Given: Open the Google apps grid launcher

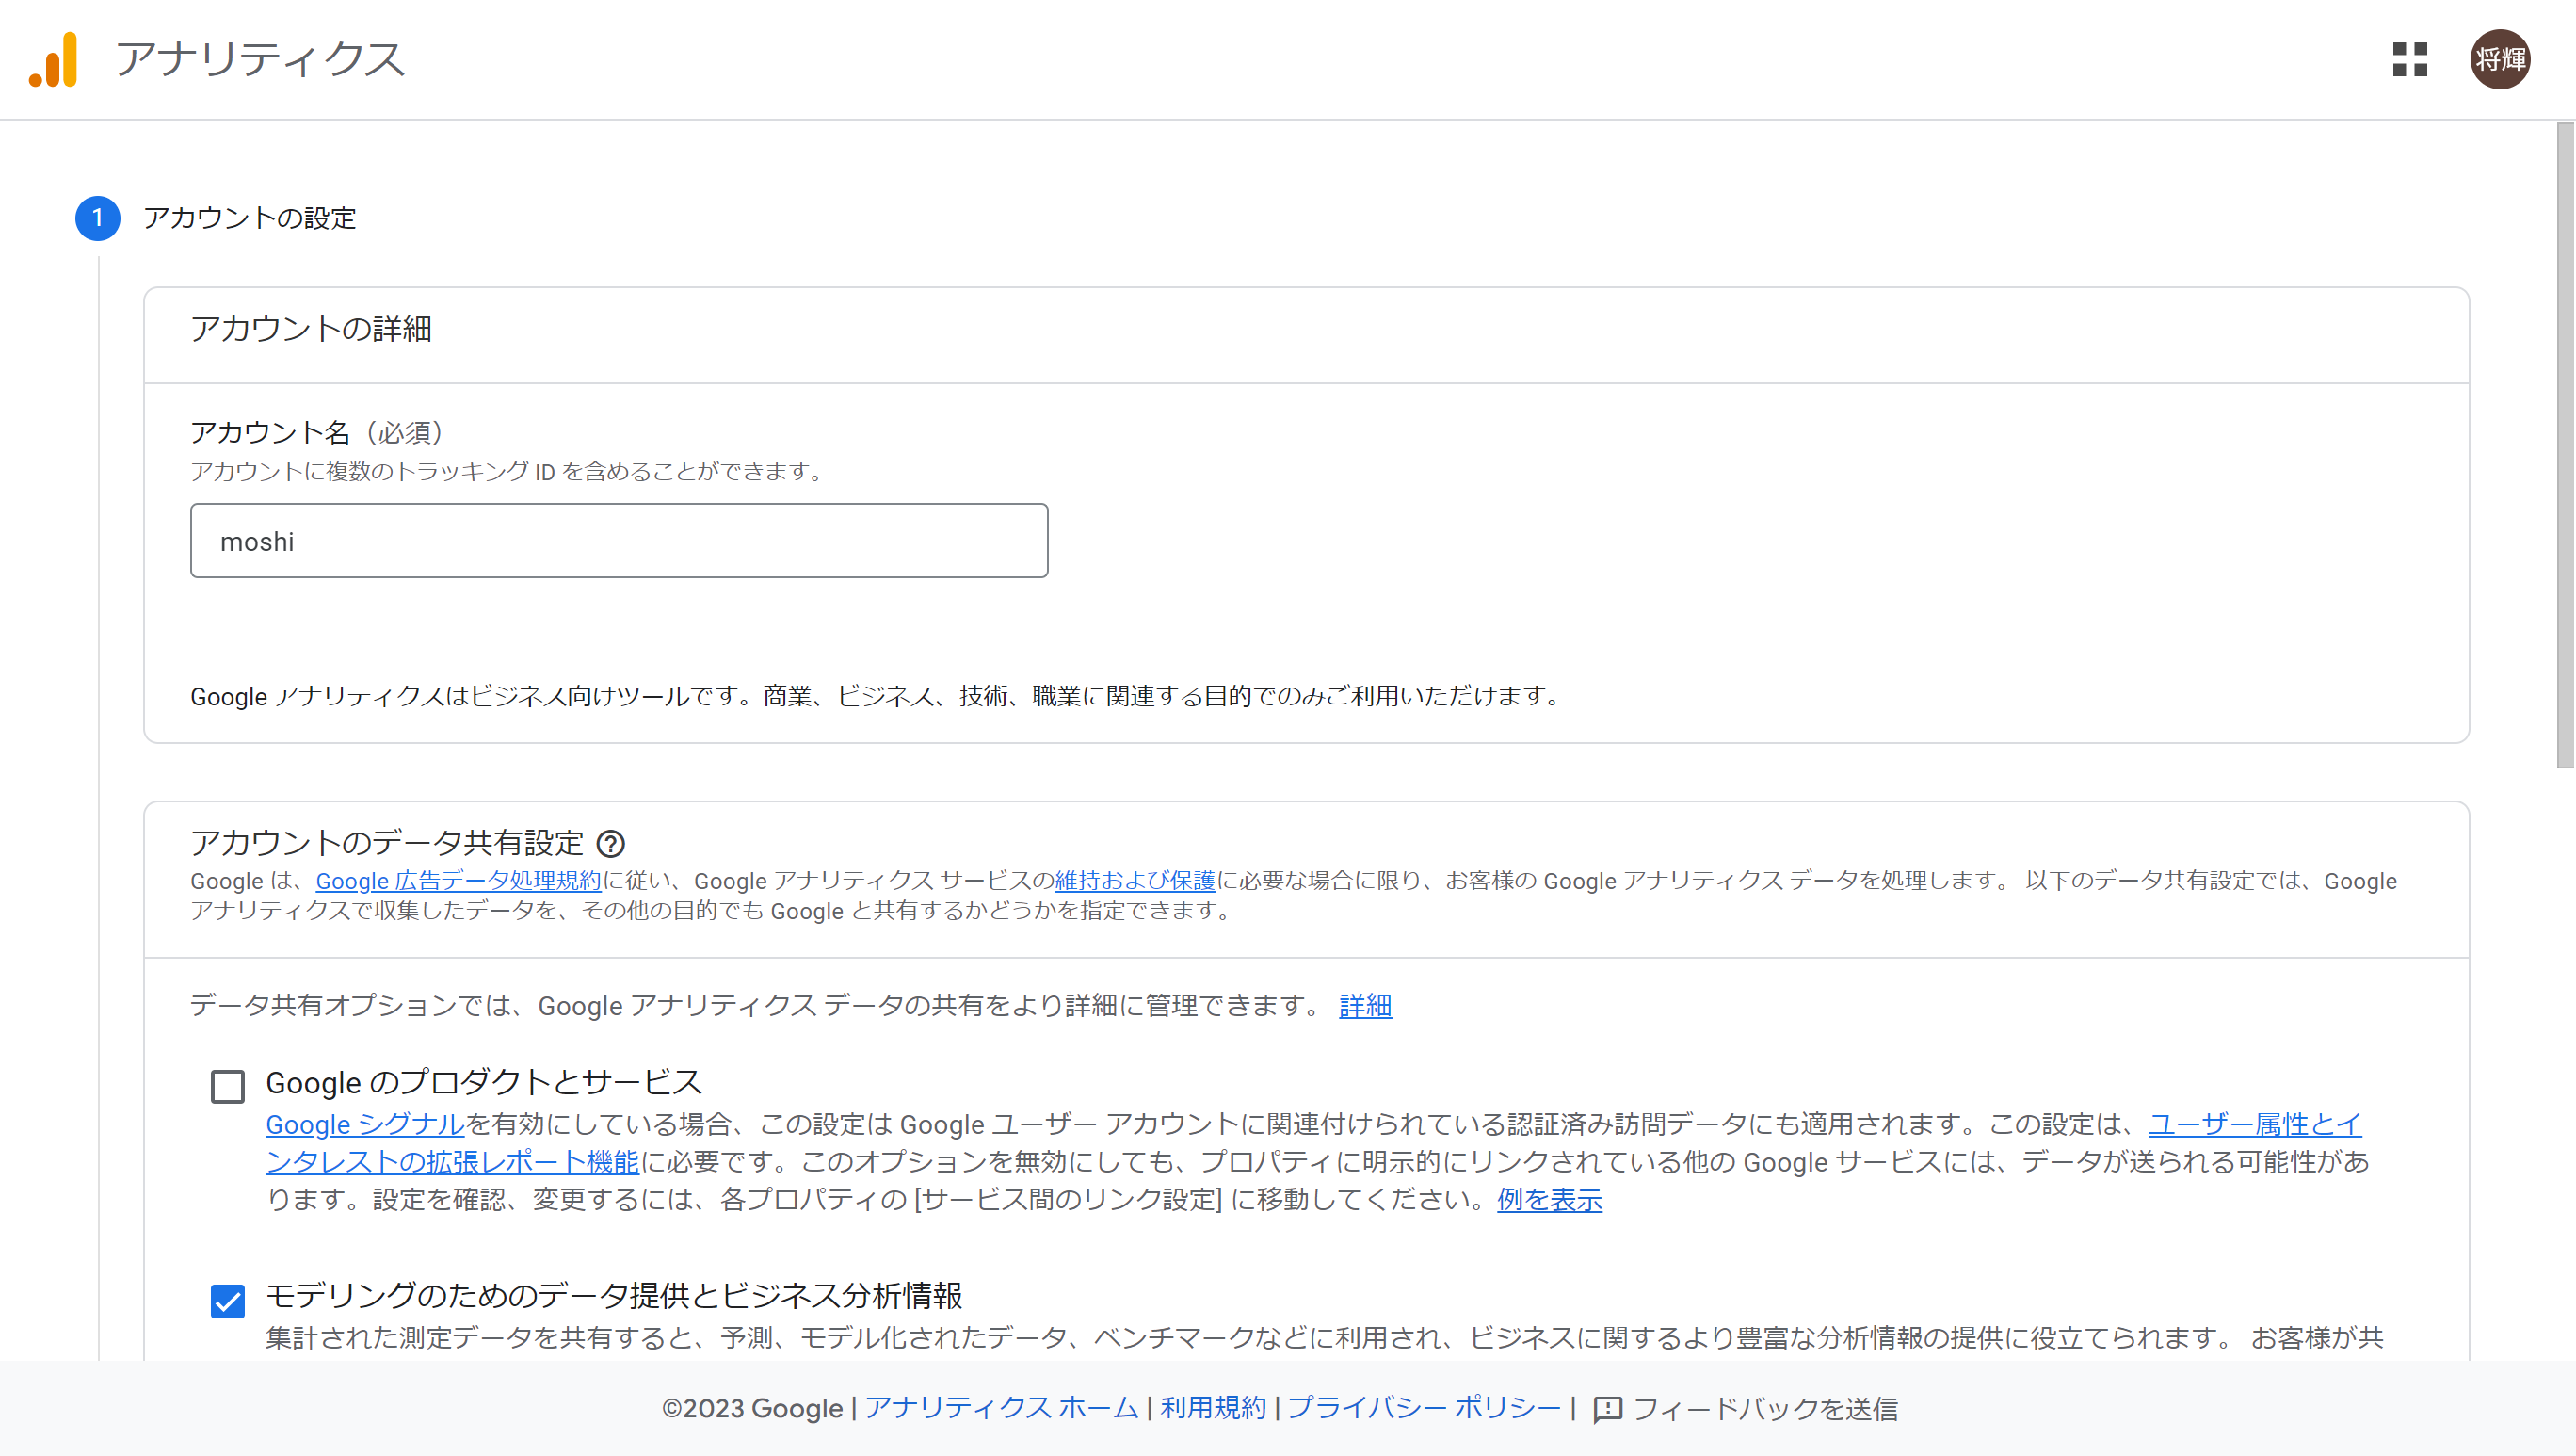Looking at the screenshot, I should click(x=2411, y=60).
